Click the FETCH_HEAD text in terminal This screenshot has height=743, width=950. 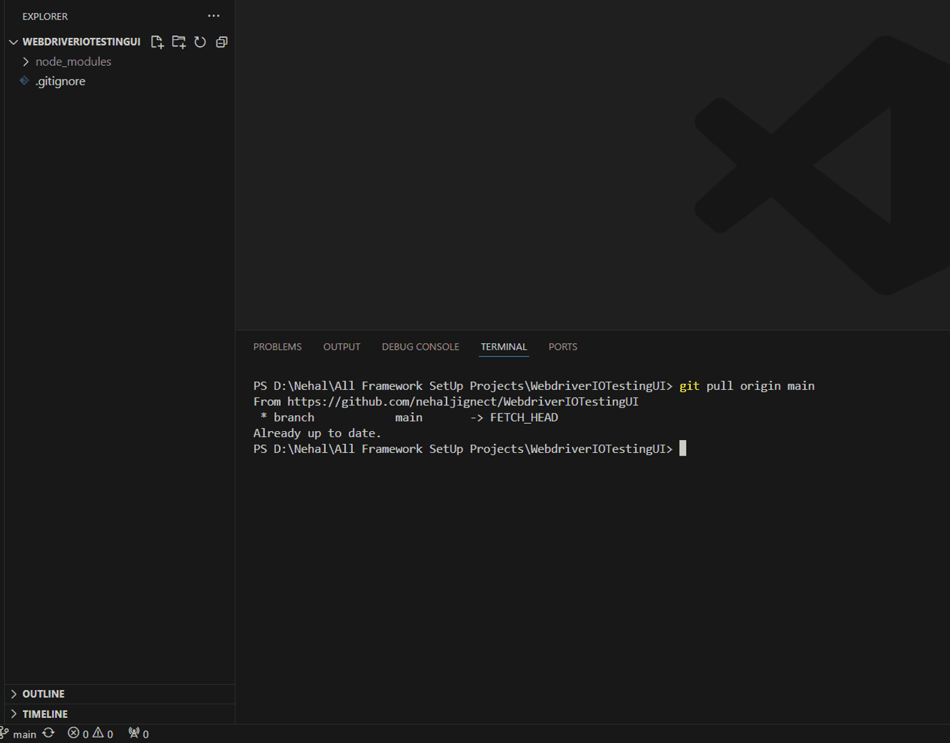click(x=524, y=418)
